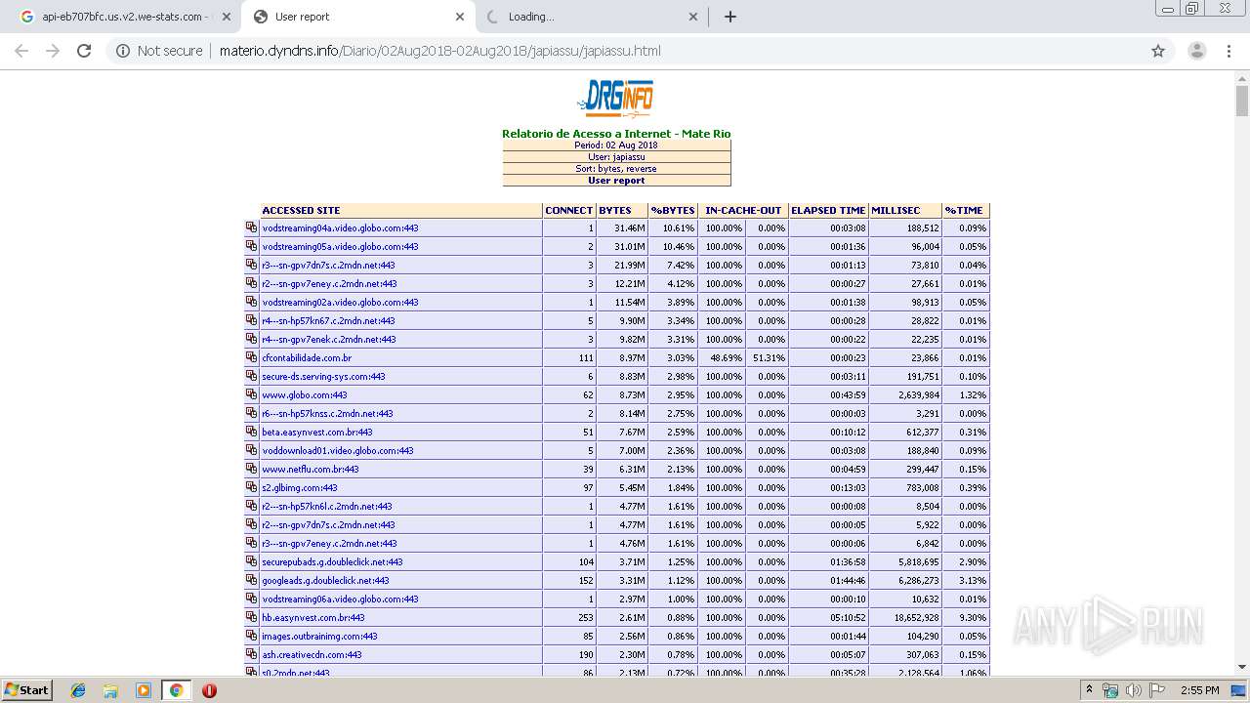This screenshot has width=1250, height=703.
Task: Click the DRGinfo logo image
Action: click(615, 98)
